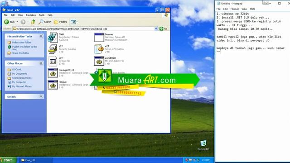Open the Tools menu in Explorer
Screen dimensions: 290x163
click(42, 15)
